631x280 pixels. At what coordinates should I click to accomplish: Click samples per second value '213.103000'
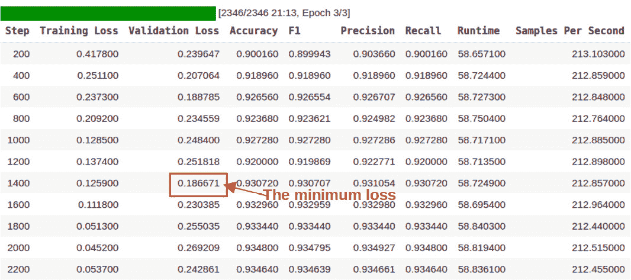598,54
